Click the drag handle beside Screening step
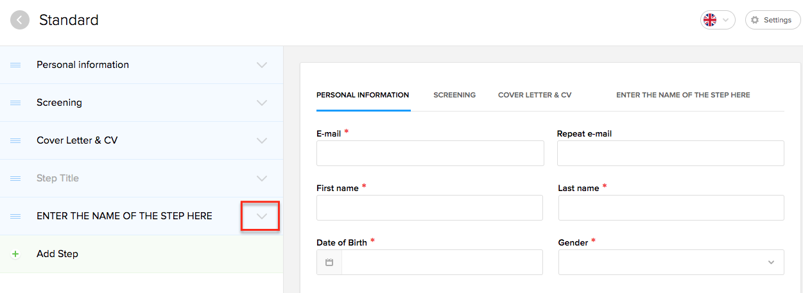The height and width of the screenshot is (293, 803). coord(15,103)
